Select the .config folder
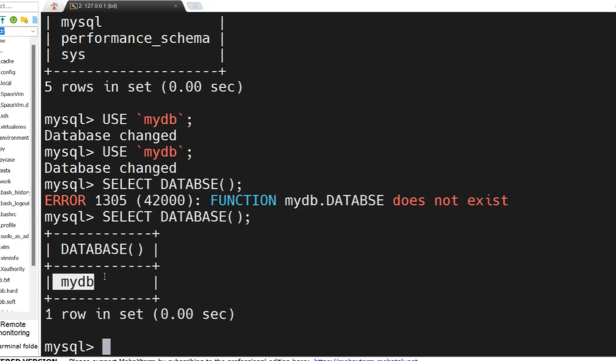The height and width of the screenshot is (361, 616). pos(8,72)
